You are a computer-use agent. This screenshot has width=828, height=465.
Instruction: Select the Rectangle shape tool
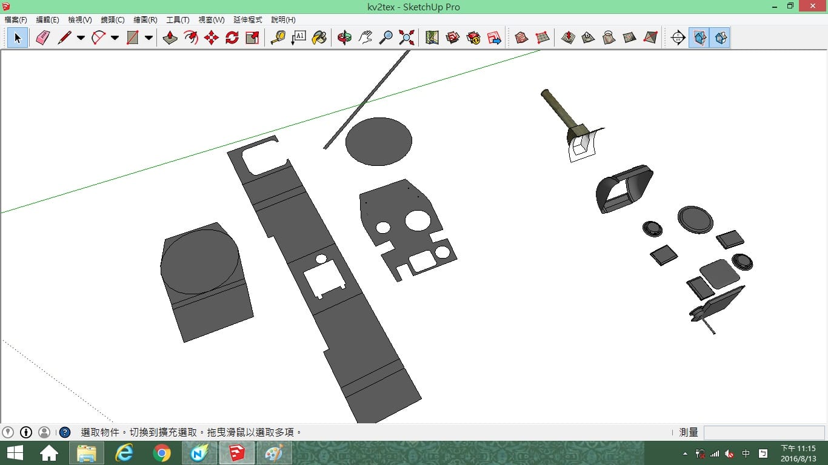(133, 38)
